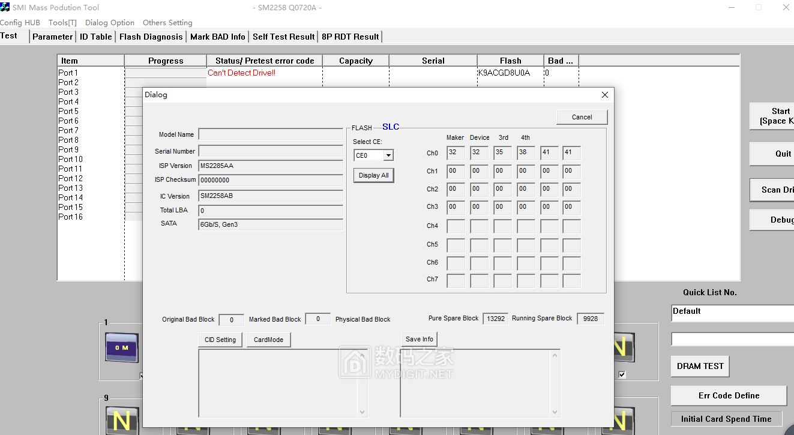This screenshot has height=435, width=794.
Task: Click the Marked Bad Block value field
Action: coord(317,319)
